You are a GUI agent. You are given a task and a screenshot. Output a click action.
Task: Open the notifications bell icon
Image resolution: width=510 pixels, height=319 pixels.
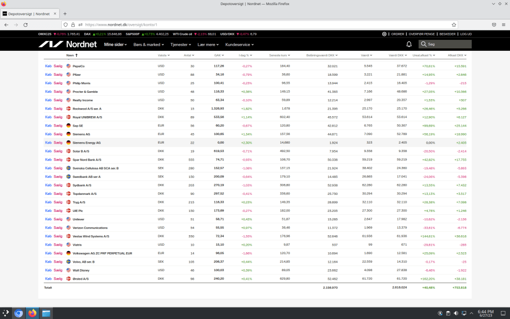point(409,44)
